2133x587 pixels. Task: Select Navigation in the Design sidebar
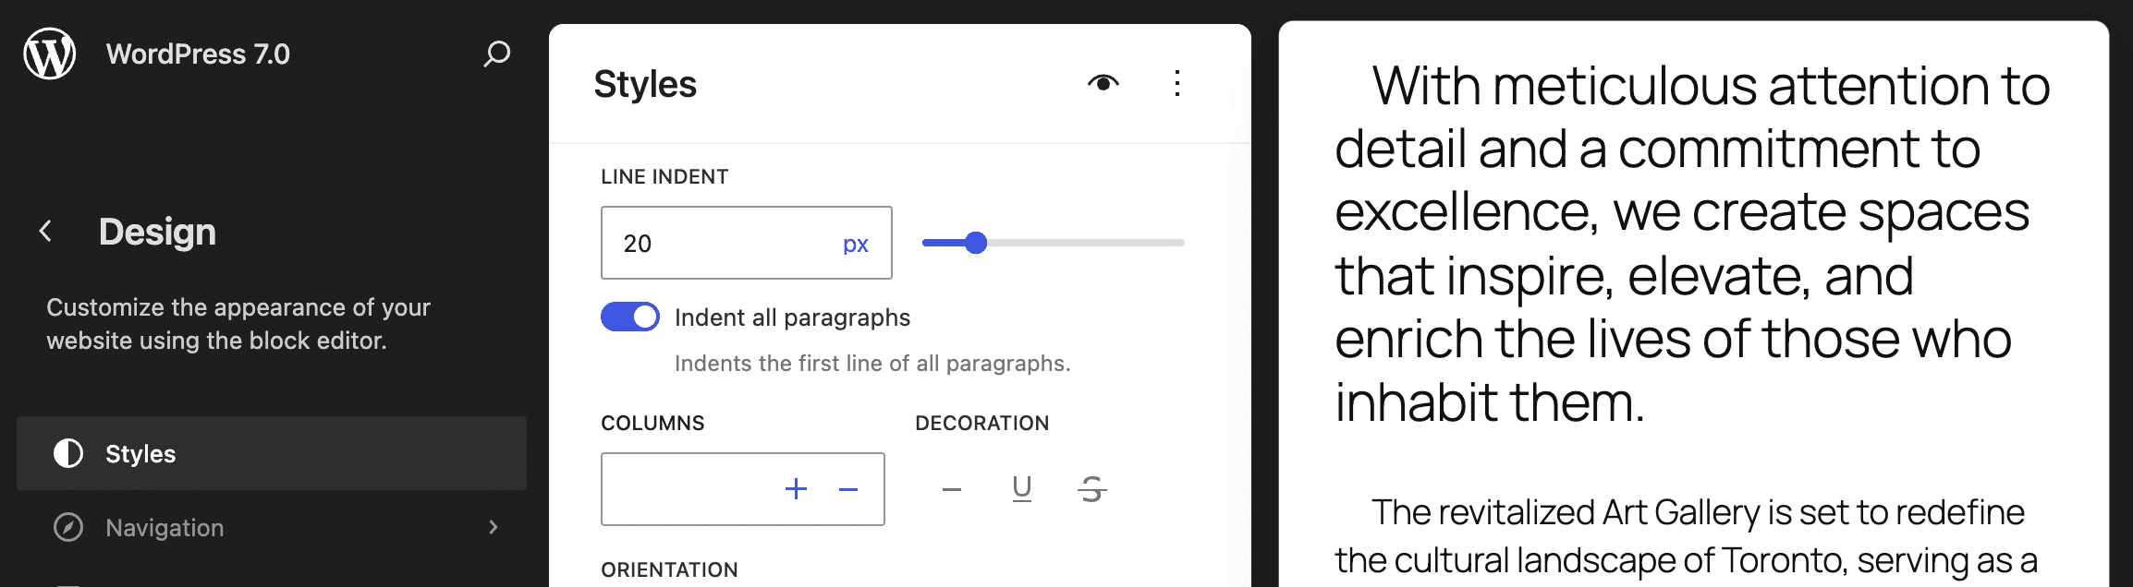click(164, 527)
